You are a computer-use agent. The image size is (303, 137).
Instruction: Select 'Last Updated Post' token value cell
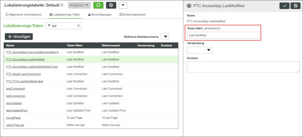(79, 111)
